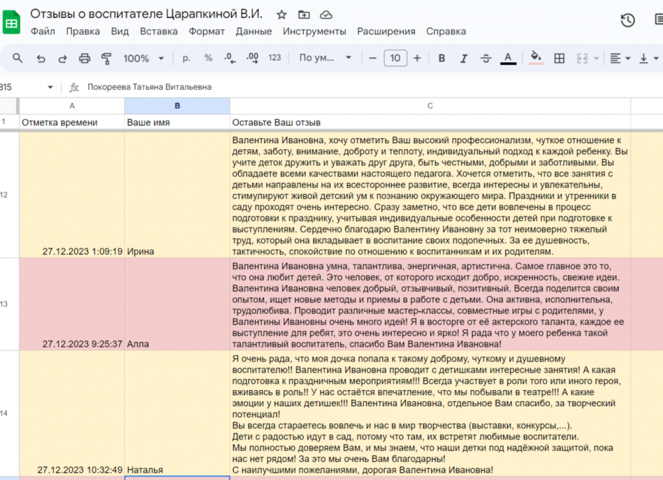
Task: Open the fill color tool
Action: pyautogui.click(x=535, y=58)
